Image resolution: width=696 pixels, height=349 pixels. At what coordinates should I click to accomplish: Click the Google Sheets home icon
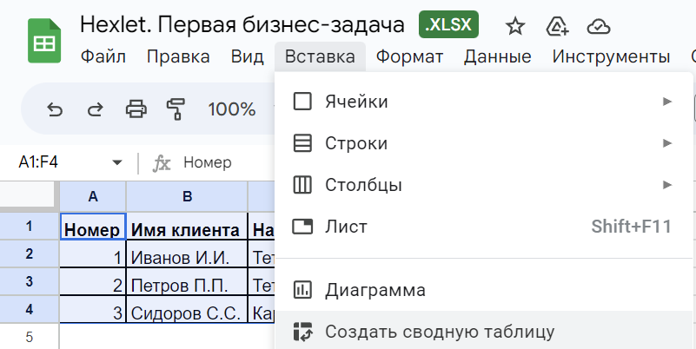coord(43,41)
